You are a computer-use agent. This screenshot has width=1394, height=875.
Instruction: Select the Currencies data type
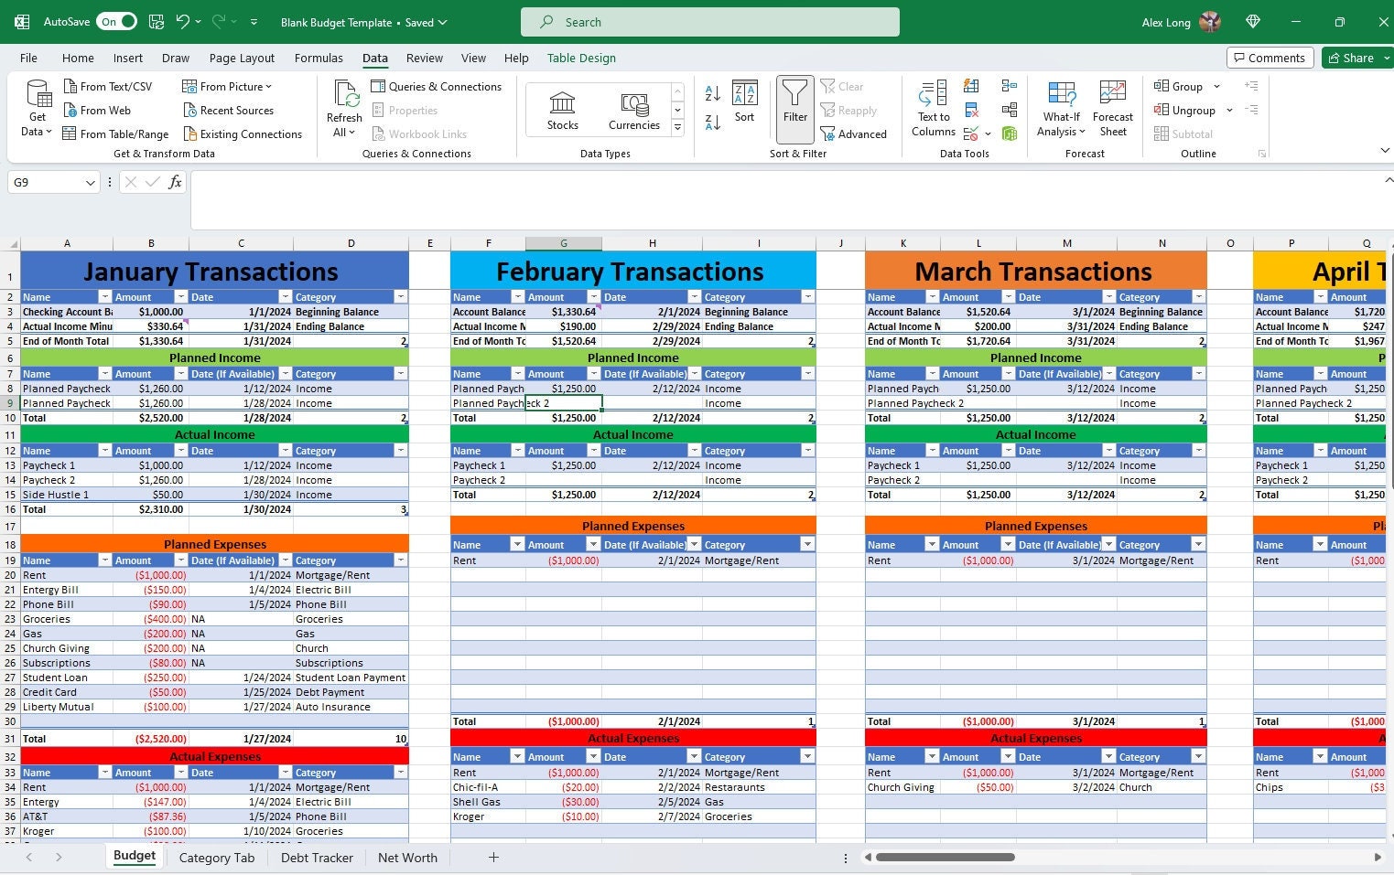coord(633,108)
